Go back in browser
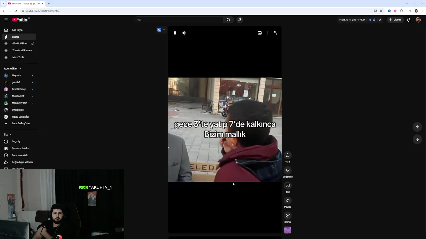This screenshot has height=239, width=426. point(4,11)
